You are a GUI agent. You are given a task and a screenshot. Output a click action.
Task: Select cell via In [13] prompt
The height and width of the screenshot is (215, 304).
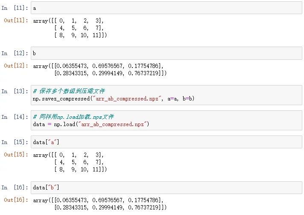[14, 91]
